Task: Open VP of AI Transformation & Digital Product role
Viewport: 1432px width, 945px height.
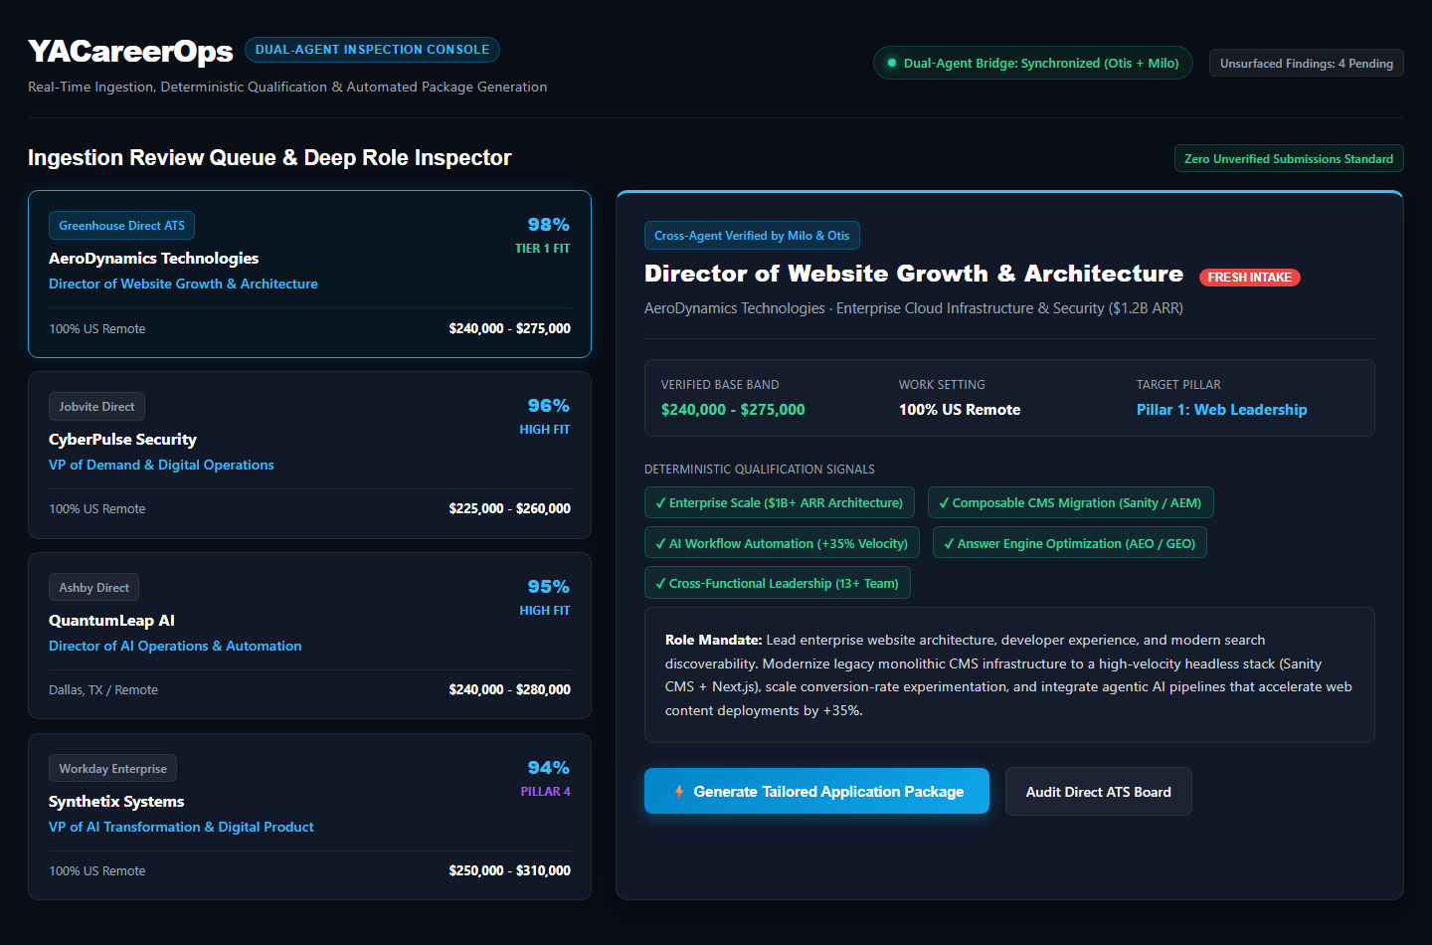Action: click(x=181, y=827)
